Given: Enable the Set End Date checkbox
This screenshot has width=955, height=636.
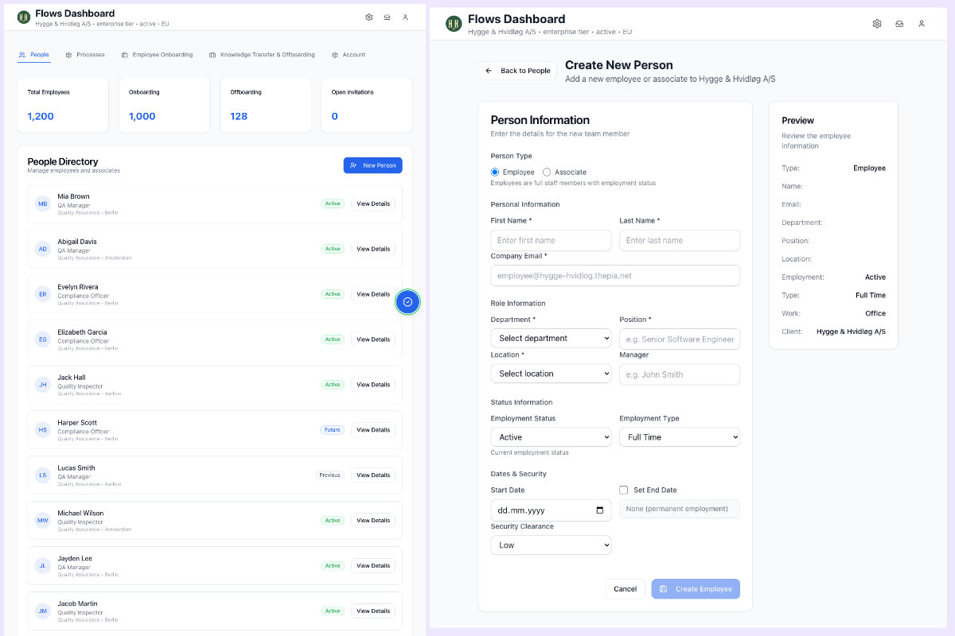Looking at the screenshot, I should click(624, 491).
